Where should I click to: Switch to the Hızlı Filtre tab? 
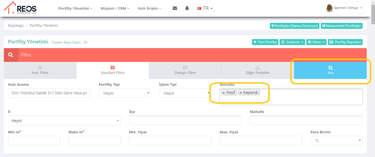[40, 70]
